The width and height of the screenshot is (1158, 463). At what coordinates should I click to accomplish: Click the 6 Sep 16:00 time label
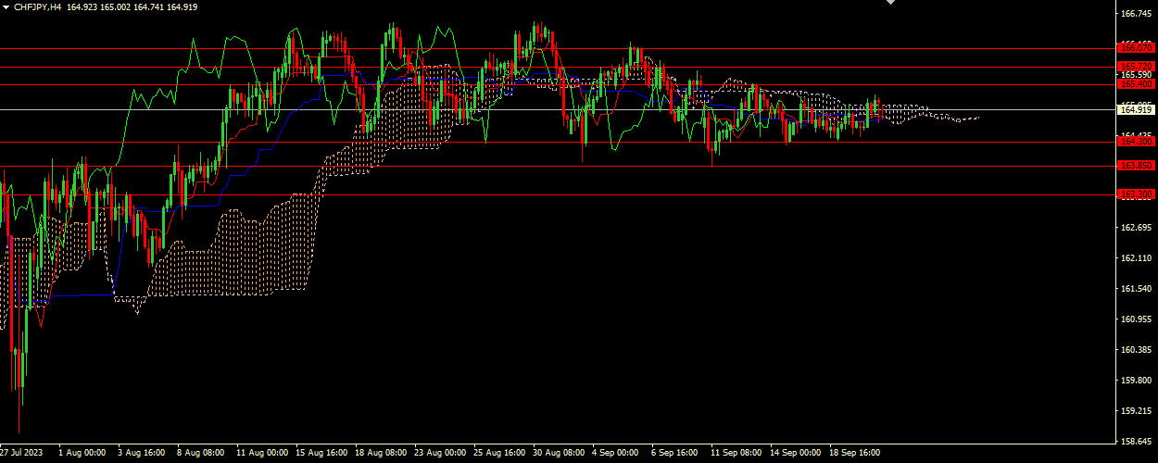point(676,453)
